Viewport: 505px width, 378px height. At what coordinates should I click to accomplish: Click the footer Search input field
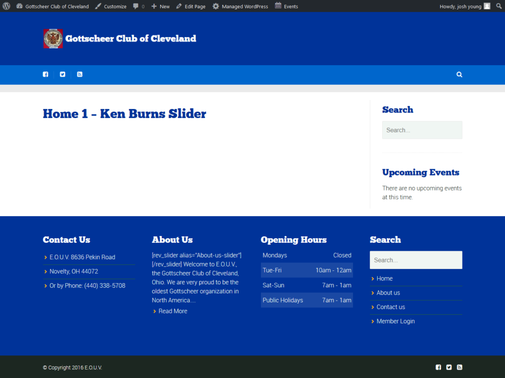pos(416,260)
